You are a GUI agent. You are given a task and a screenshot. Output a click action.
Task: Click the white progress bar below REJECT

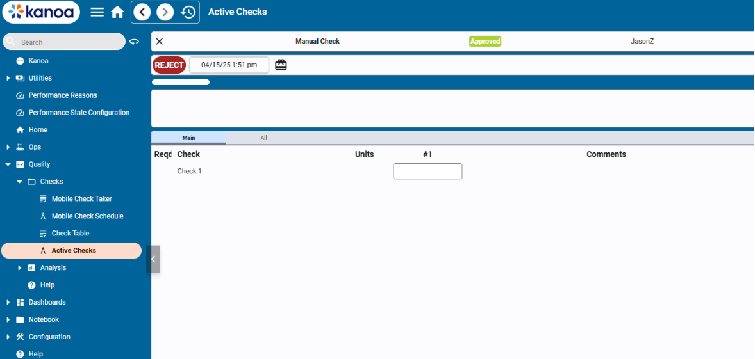pos(181,82)
